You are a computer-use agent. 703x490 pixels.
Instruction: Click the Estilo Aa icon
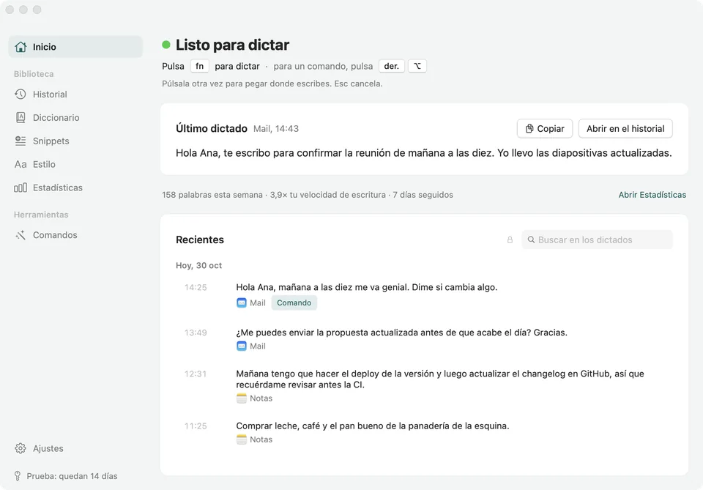tap(21, 164)
